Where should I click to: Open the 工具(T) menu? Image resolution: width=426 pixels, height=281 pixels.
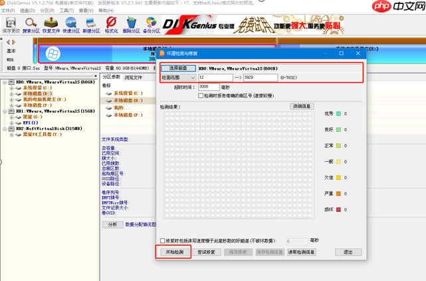pyautogui.click(x=66, y=11)
